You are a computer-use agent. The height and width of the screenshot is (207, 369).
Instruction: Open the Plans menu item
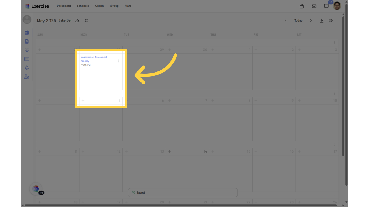(128, 6)
